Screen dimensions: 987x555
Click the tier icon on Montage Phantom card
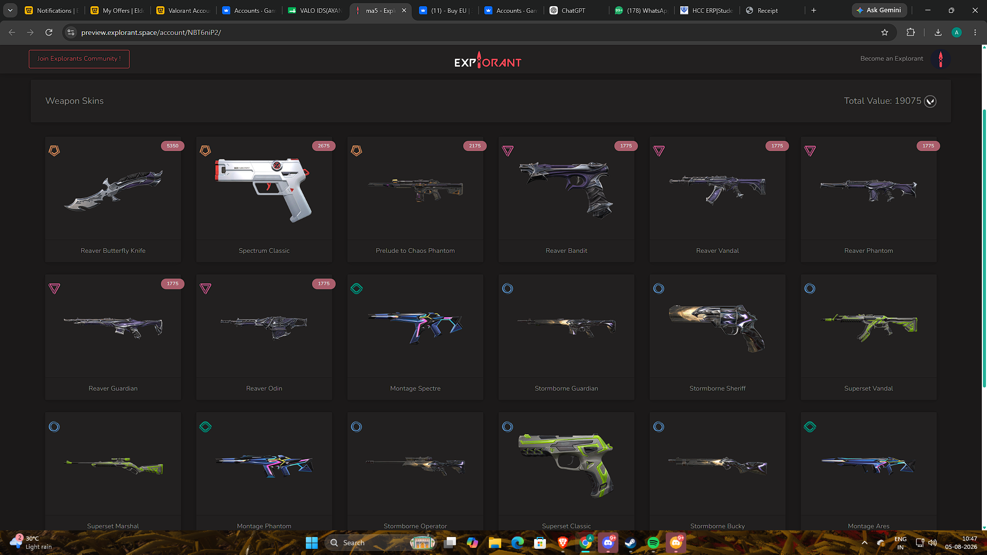click(x=205, y=427)
